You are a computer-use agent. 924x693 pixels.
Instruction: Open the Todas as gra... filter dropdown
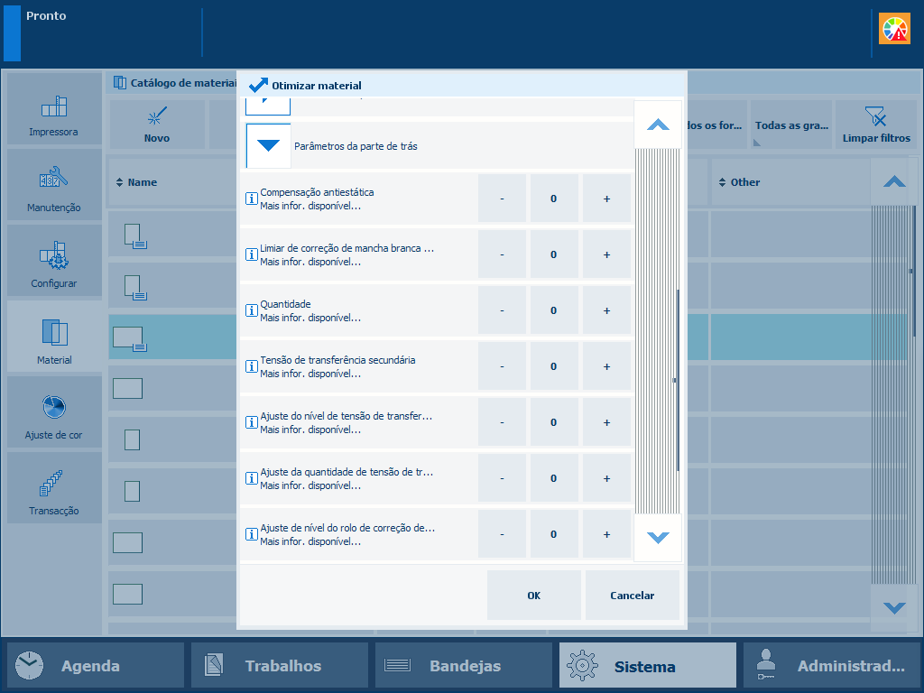(x=790, y=125)
